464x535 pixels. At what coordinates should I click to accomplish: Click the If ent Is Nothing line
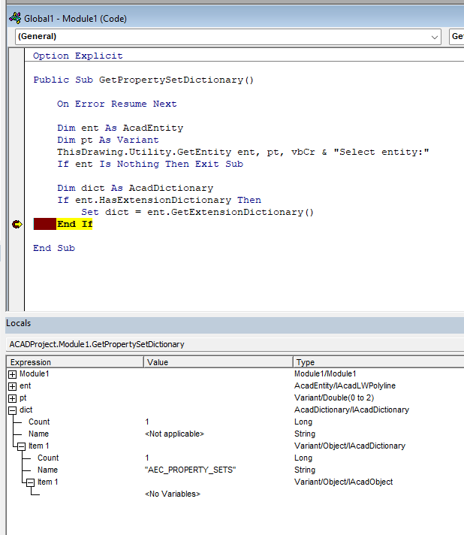150,164
